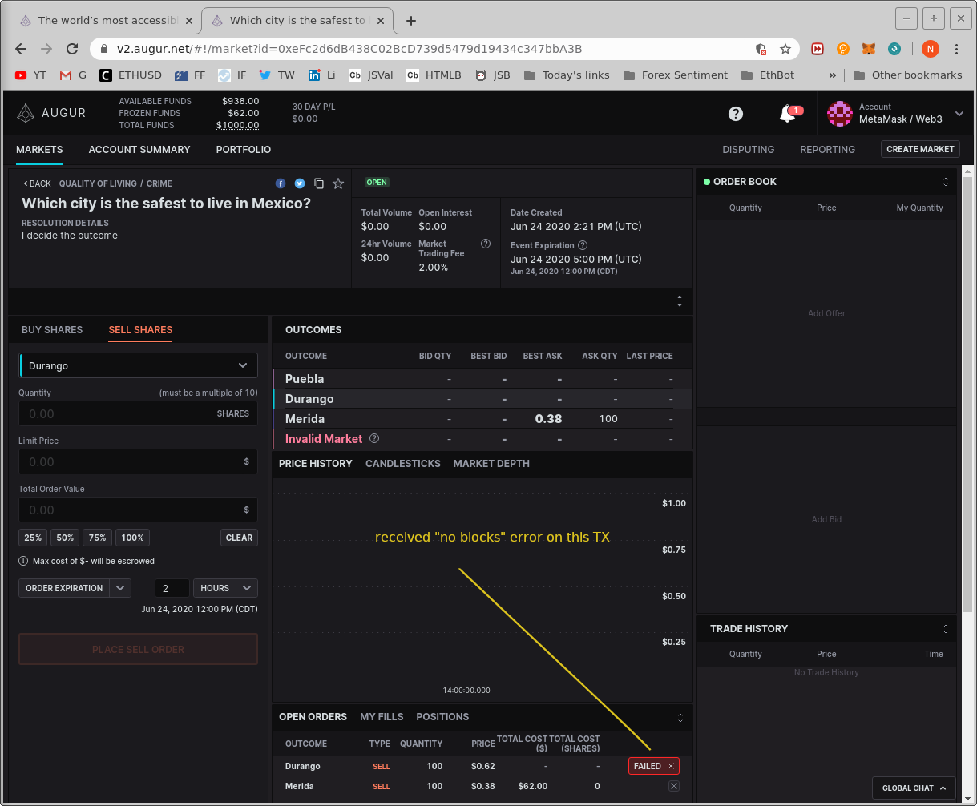Click the Create Market button
This screenshot has width=977, height=806.
click(x=919, y=149)
